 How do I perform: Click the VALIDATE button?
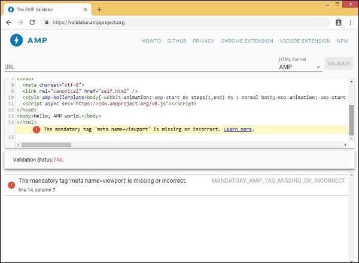pyautogui.click(x=339, y=64)
